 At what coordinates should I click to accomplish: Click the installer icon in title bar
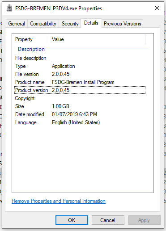(9, 8)
